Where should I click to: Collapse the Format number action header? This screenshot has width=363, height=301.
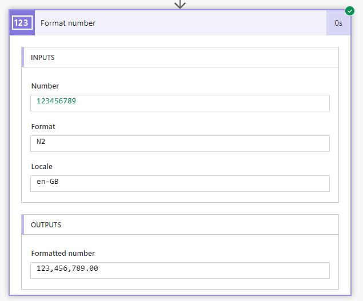(180, 23)
